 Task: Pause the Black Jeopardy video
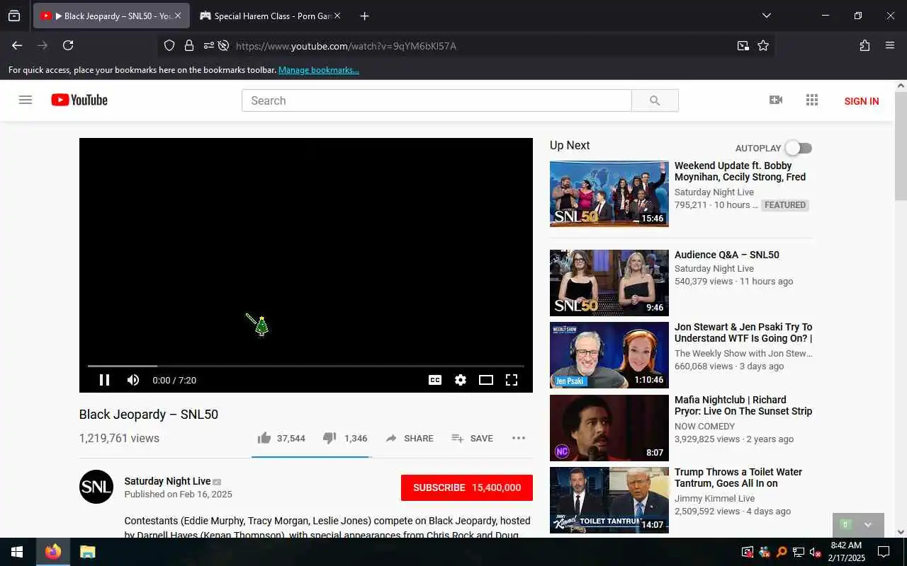(x=104, y=380)
